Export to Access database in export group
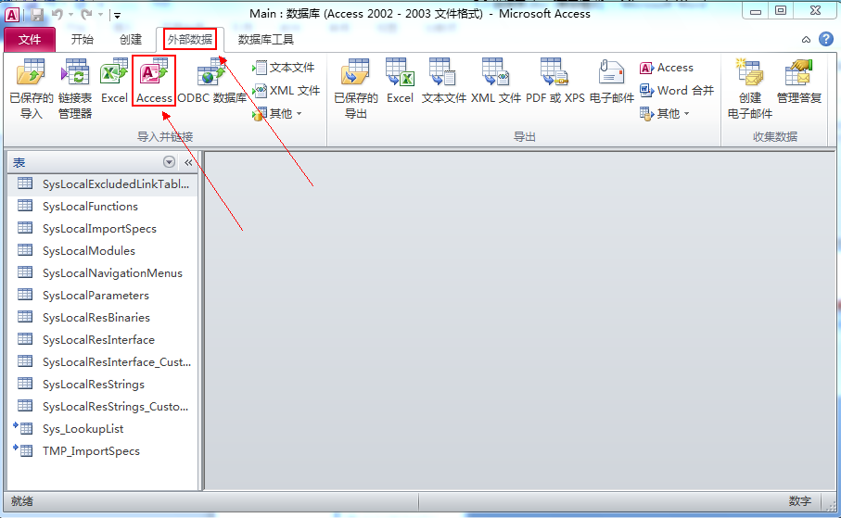 point(667,68)
